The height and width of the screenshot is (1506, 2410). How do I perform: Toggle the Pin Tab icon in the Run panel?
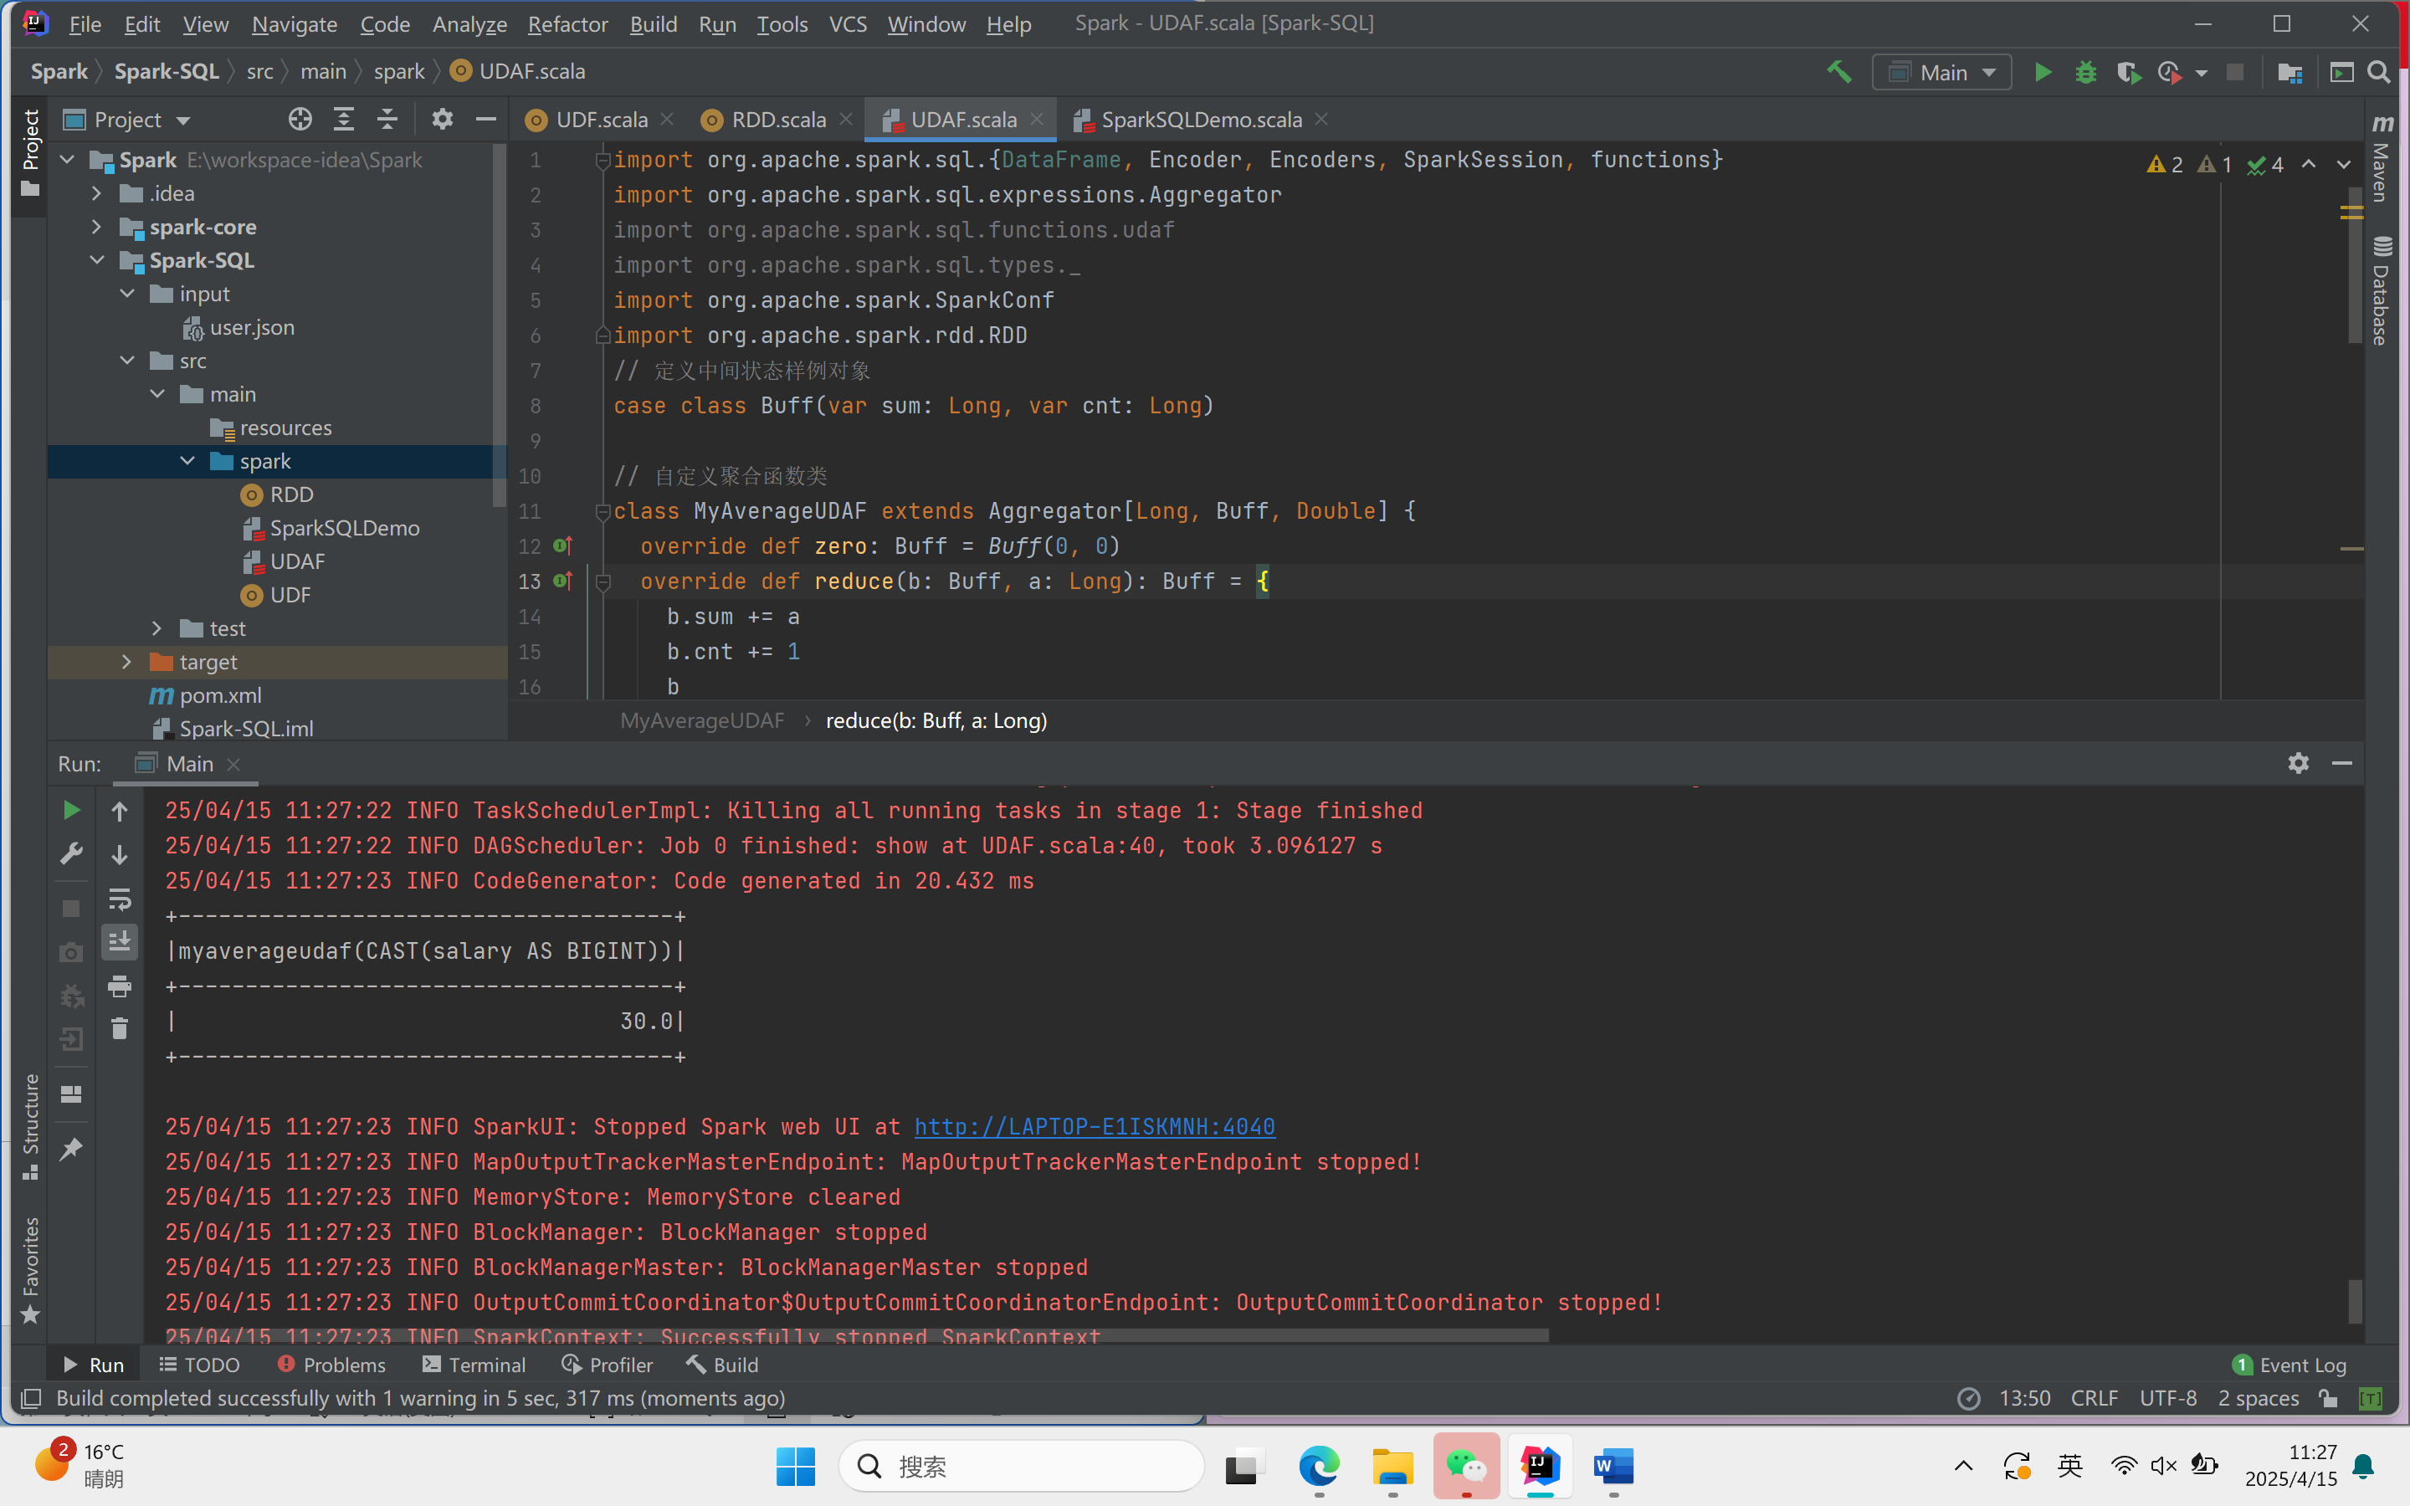tap(70, 1150)
